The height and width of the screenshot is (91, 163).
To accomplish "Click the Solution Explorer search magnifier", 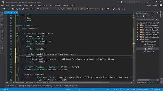I will [x=156, y=19].
